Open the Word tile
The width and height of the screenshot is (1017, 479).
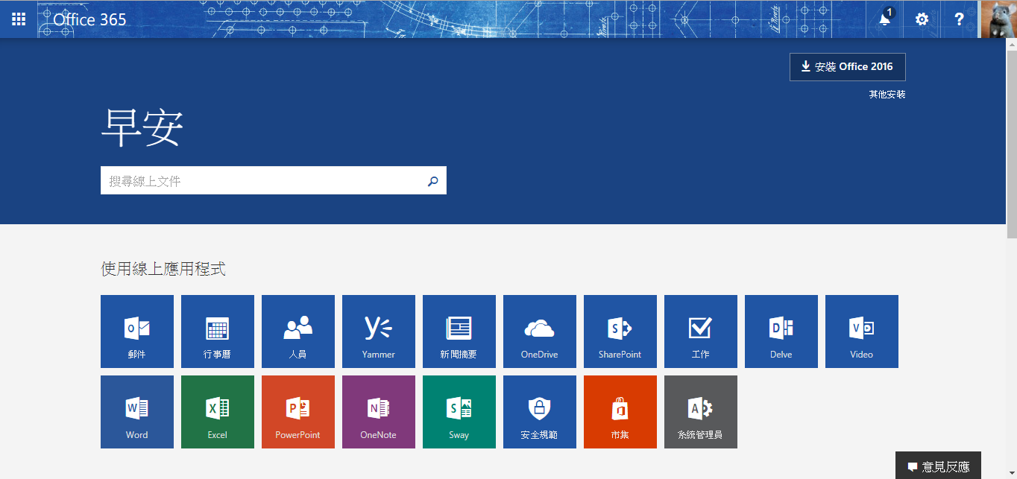(137, 412)
